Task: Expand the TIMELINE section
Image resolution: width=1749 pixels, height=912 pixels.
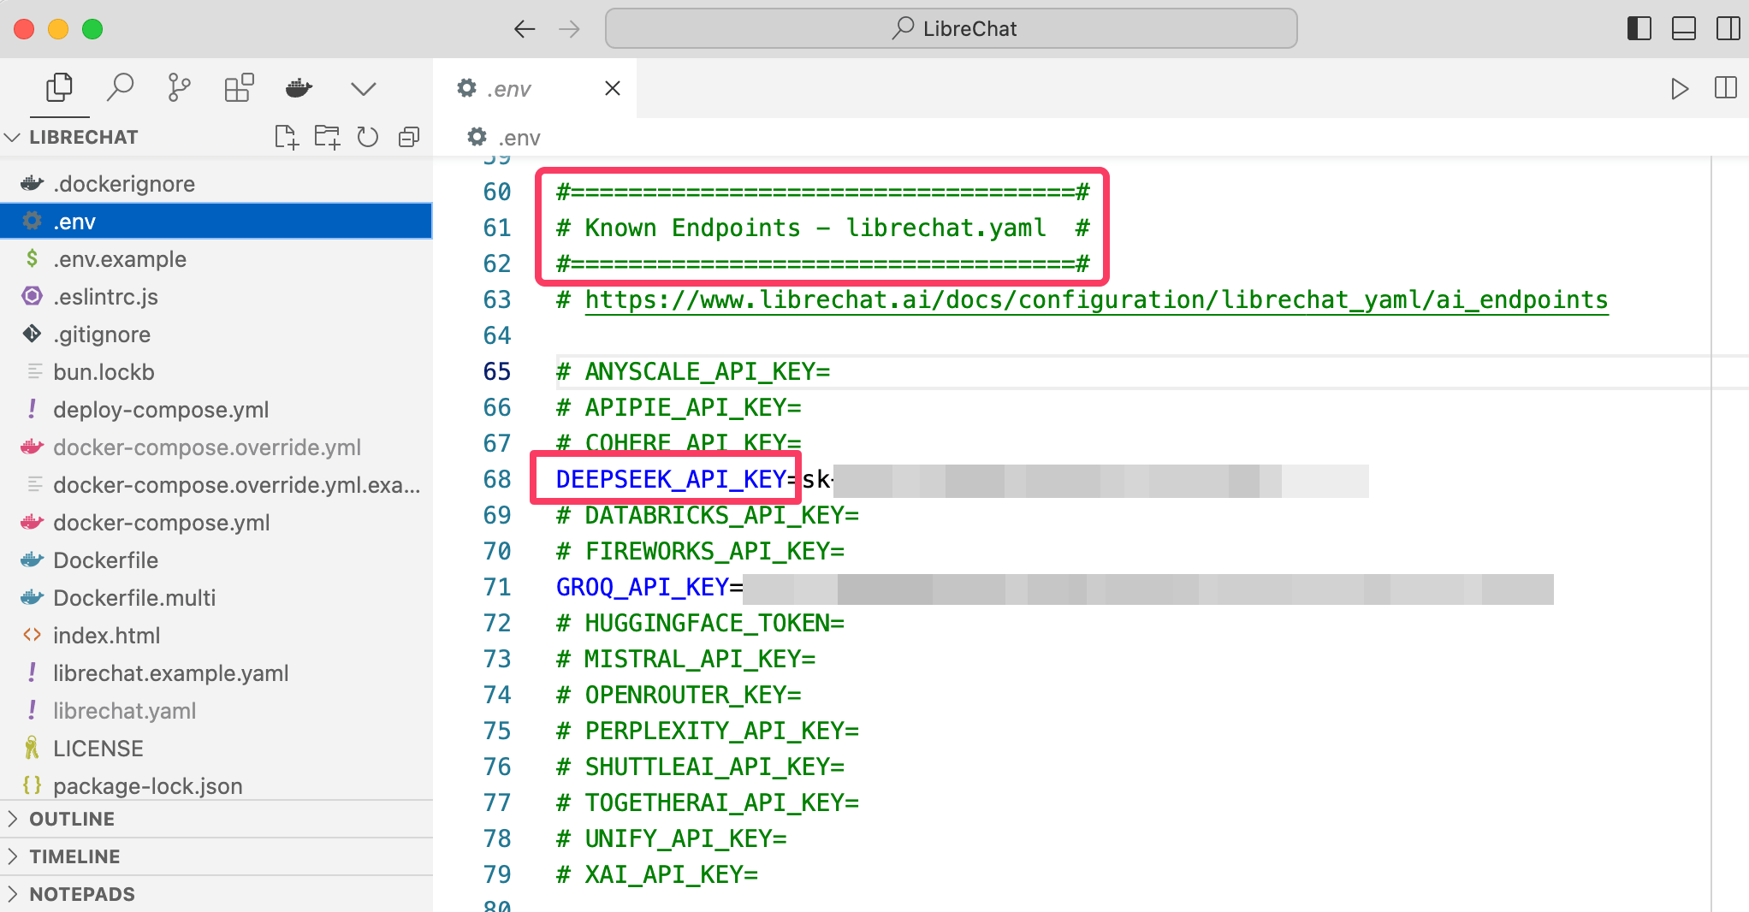Action: coord(74,856)
